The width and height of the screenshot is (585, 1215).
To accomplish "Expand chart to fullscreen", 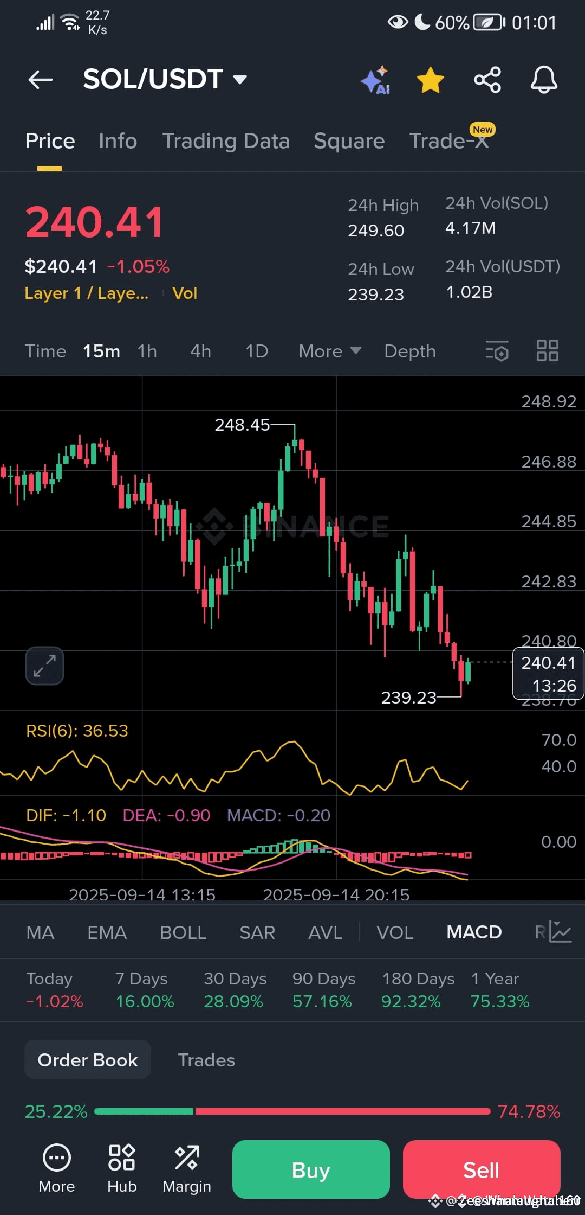I will tap(44, 666).
